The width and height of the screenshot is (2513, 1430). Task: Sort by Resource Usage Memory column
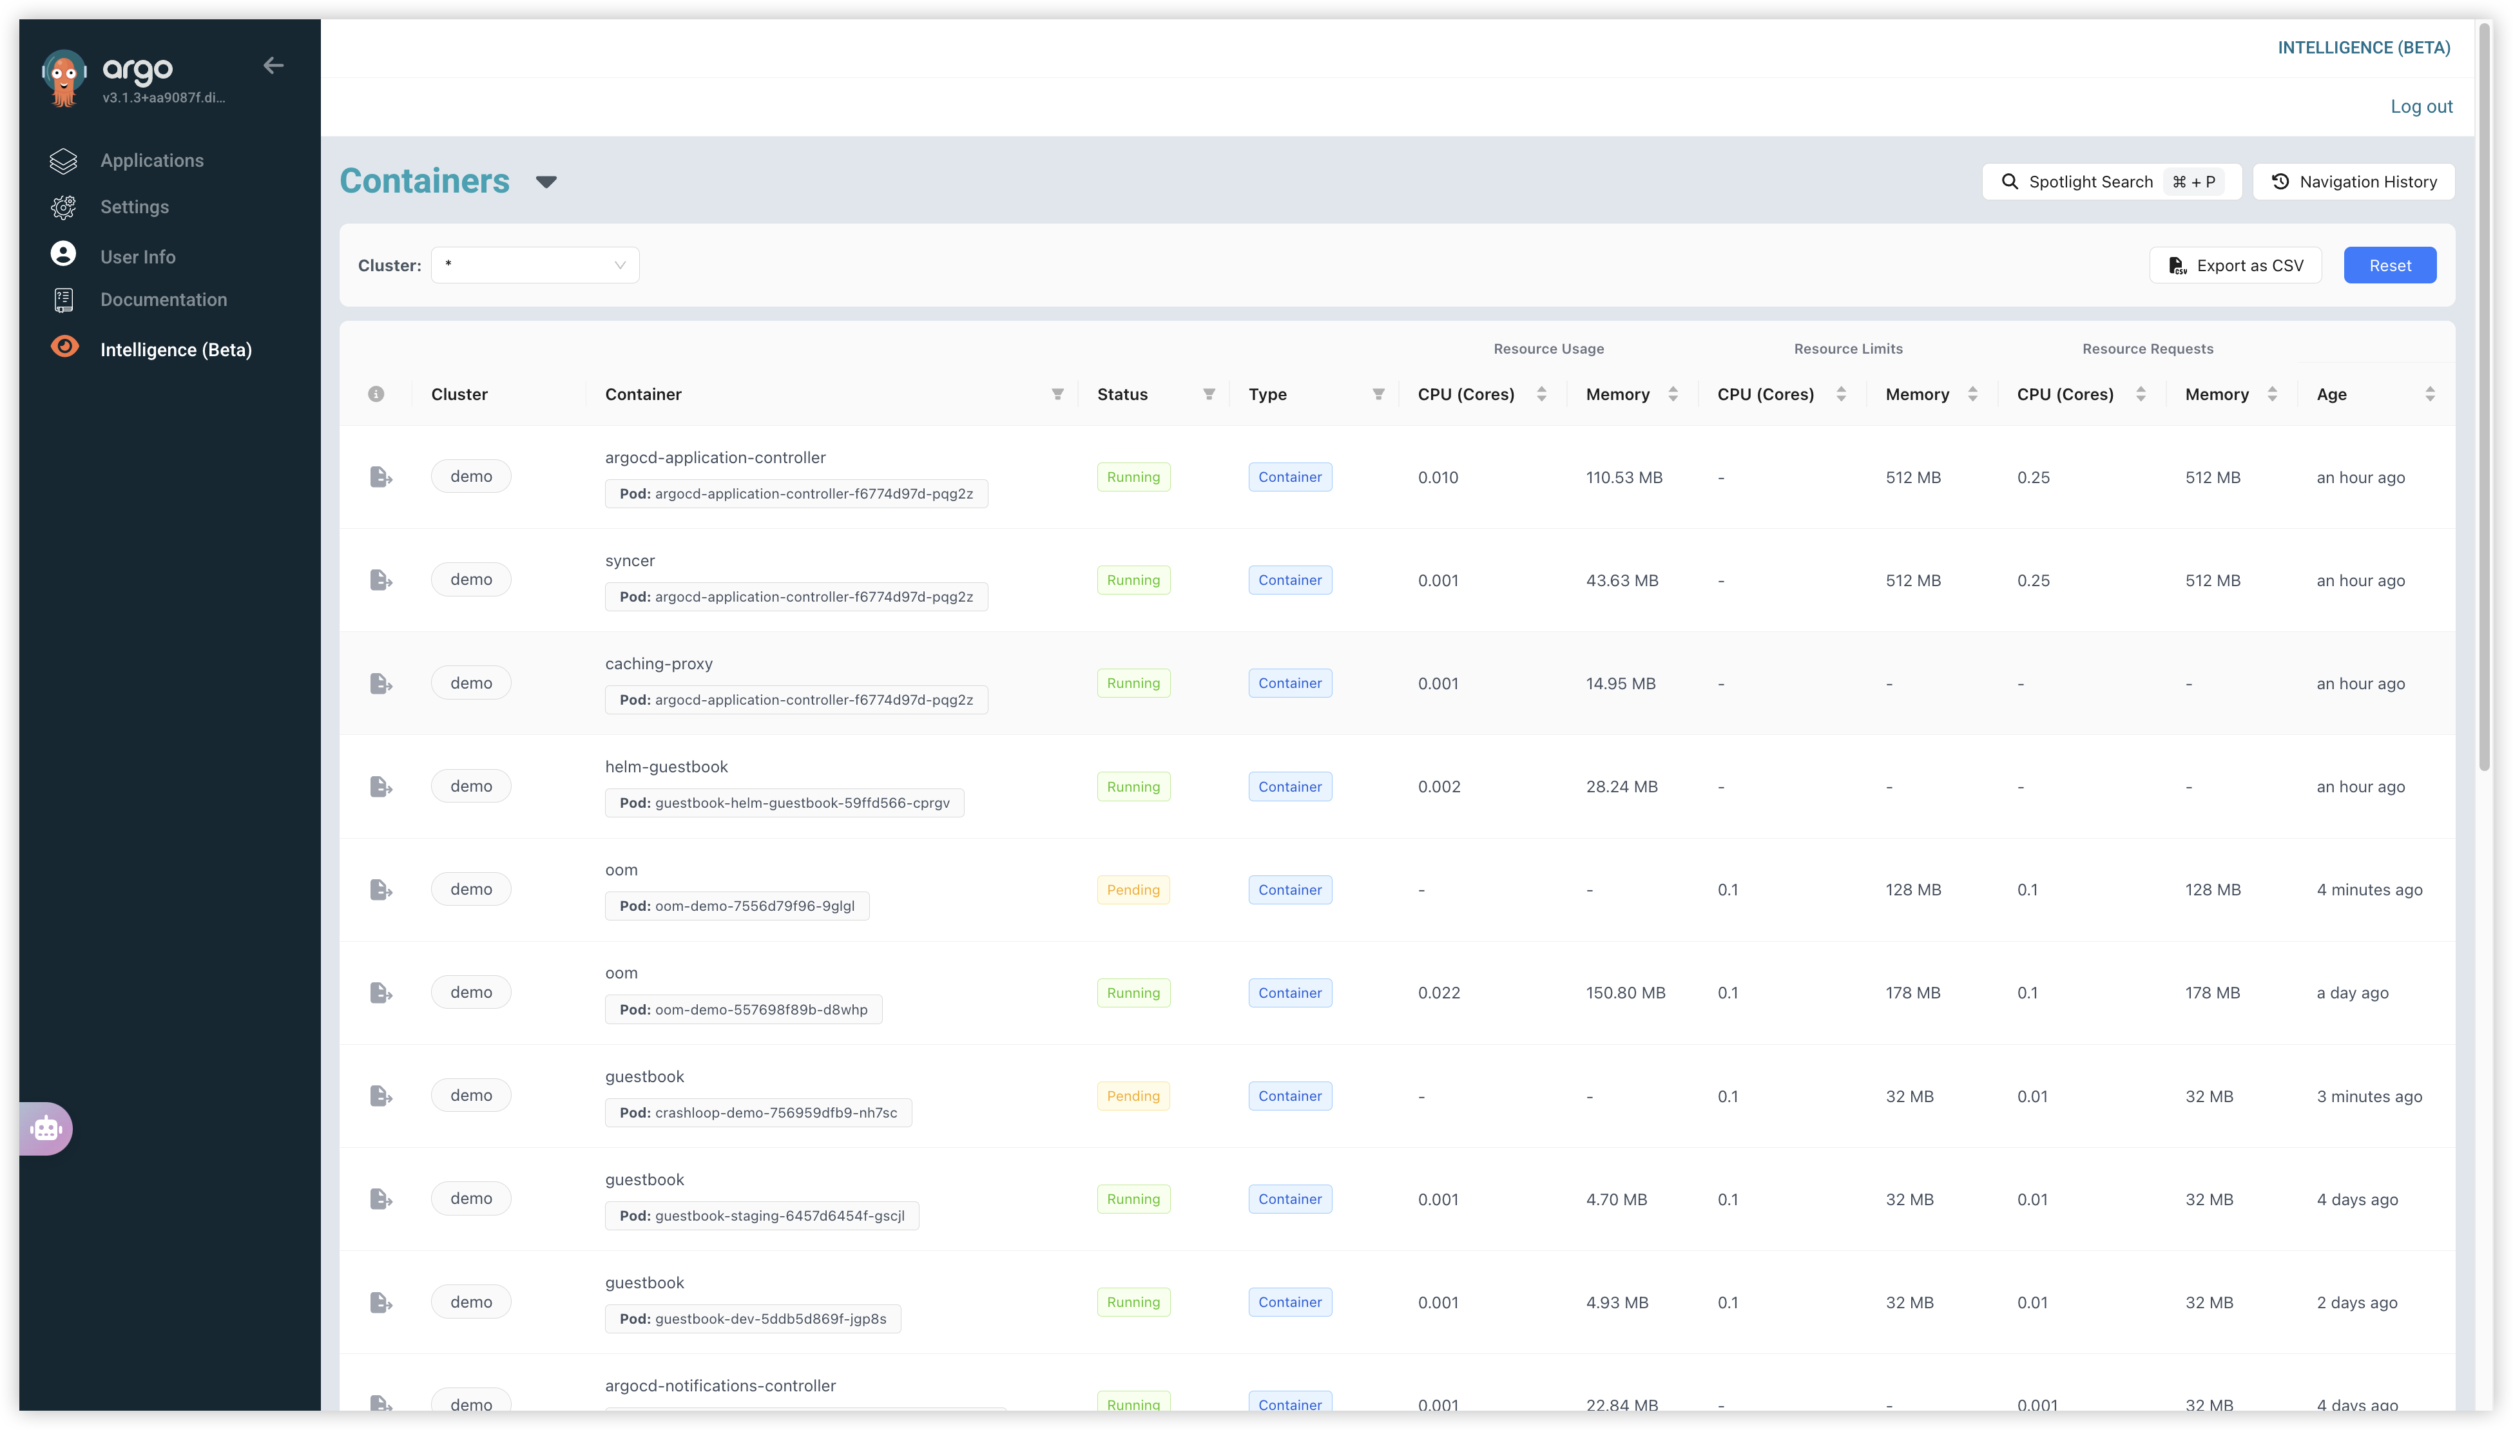click(x=1672, y=394)
